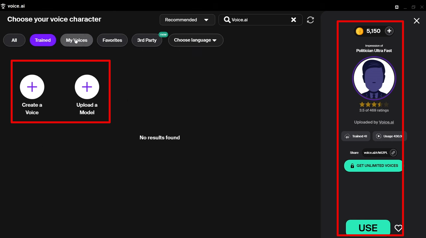Click the Politician Ultra Fast avatar

tap(374, 78)
